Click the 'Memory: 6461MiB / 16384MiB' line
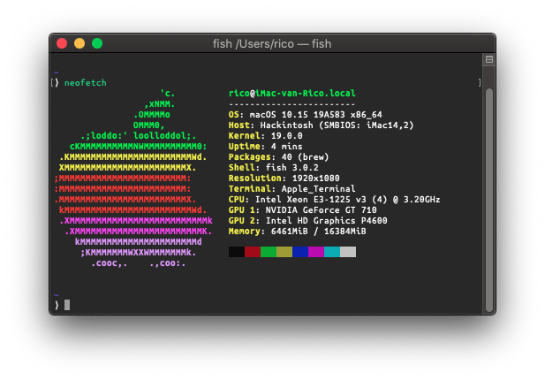This screenshot has width=545, height=380. [x=297, y=232]
